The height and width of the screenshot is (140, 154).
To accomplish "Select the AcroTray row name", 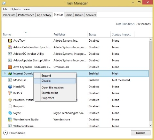I will (x=19, y=41).
